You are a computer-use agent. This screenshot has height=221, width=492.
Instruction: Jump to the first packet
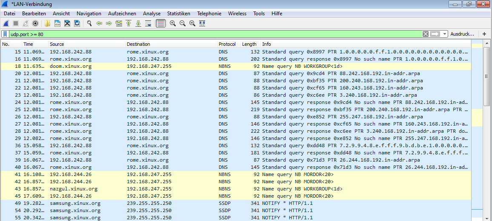pos(129,23)
